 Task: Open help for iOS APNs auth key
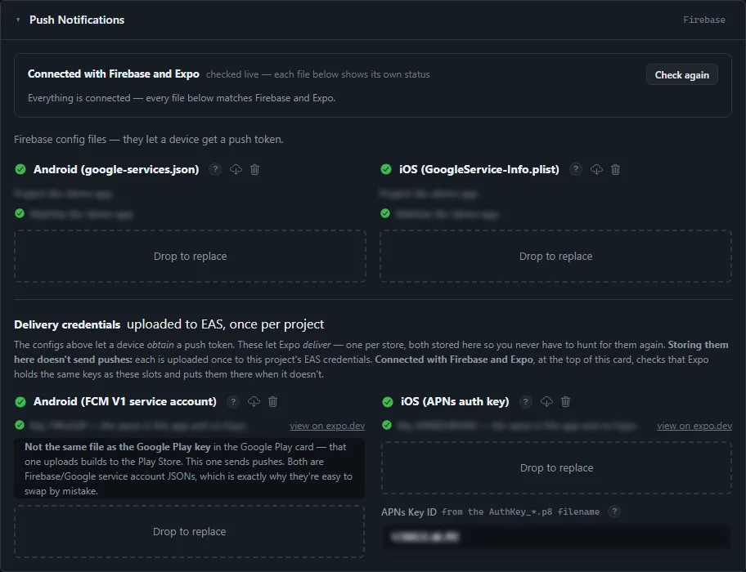coord(526,402)
